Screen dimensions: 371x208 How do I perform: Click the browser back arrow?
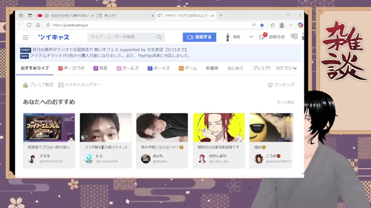(x=20, y=25)
